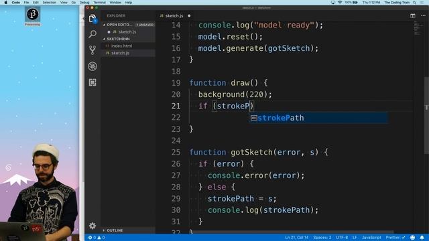
Task: Click the screen mirroring icon in menu bar
Action: tap(332, 3)
